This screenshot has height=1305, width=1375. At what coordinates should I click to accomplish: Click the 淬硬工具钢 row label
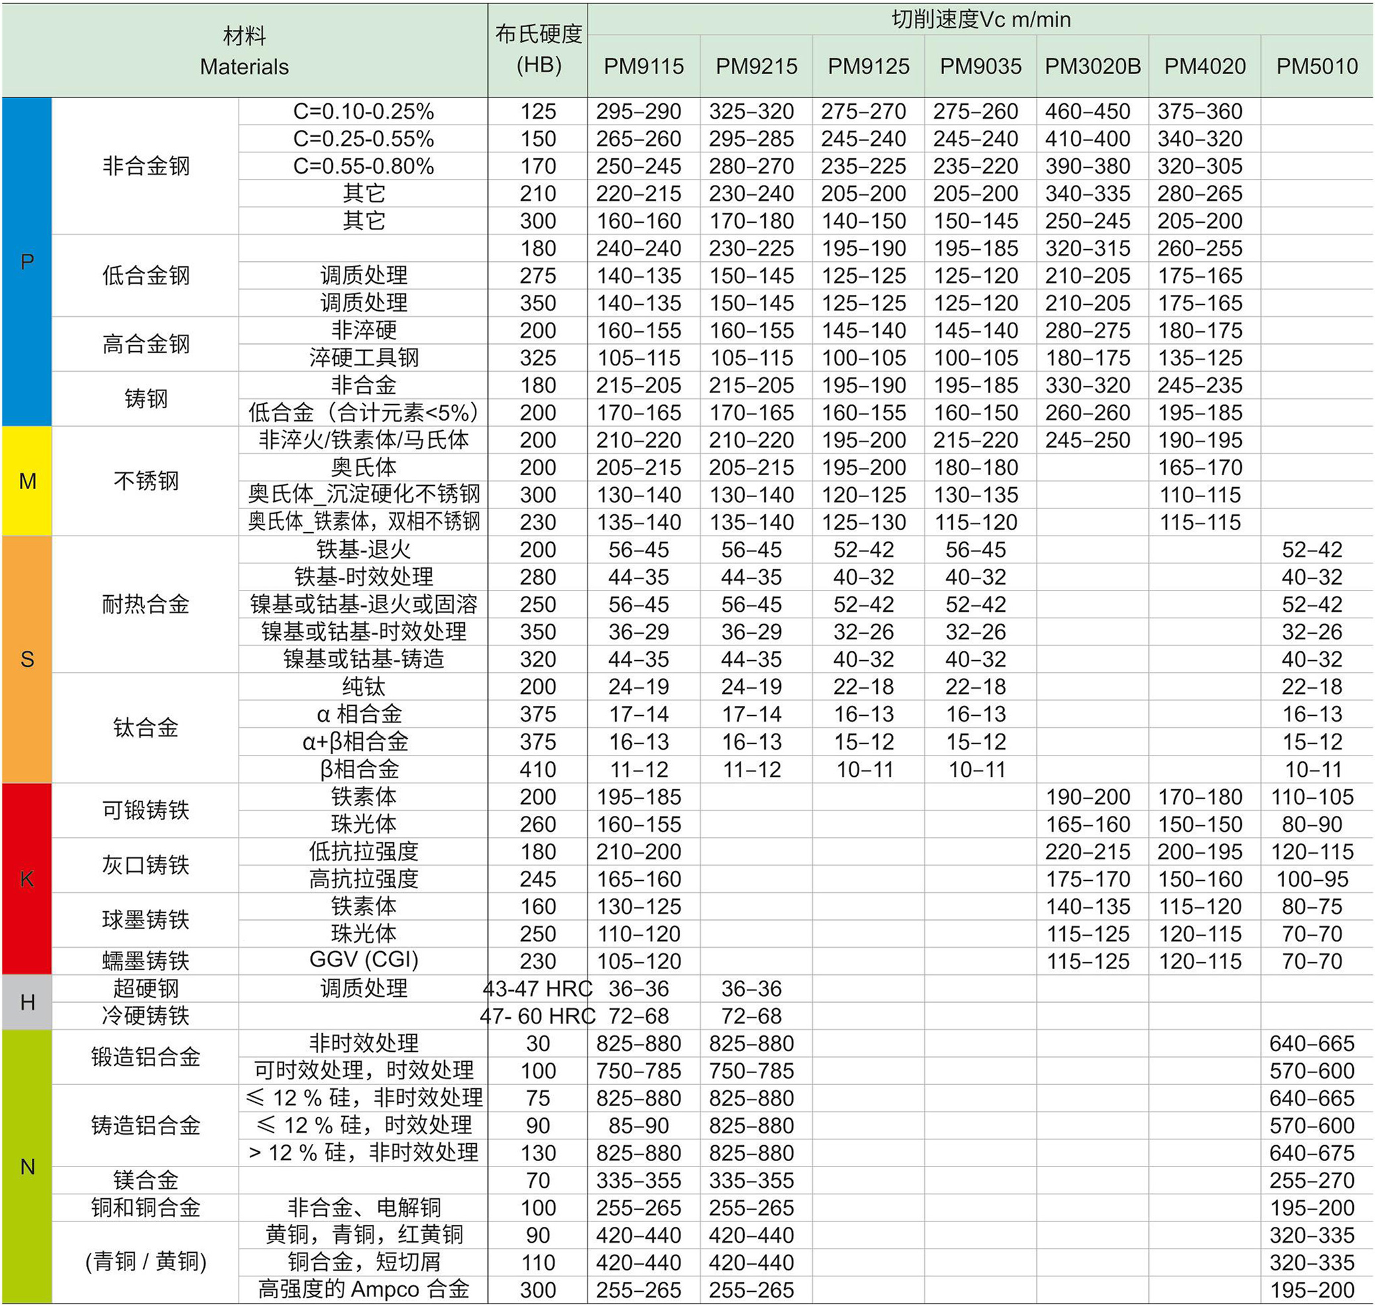click(363, 357)
